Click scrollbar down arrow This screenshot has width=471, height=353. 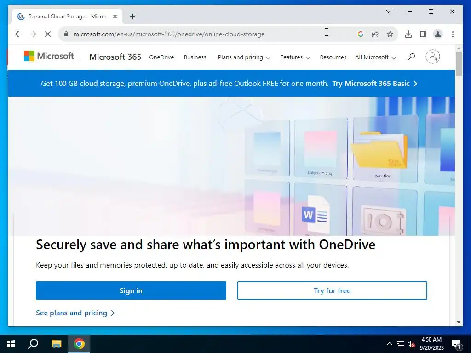pyautogui.click(x=459, y=322)
